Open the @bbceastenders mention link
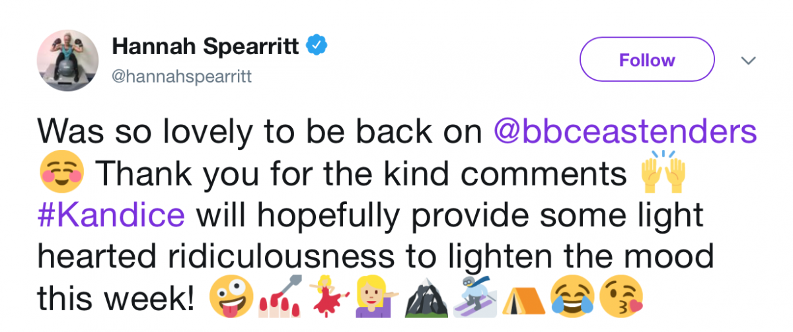 pos(625,132)
